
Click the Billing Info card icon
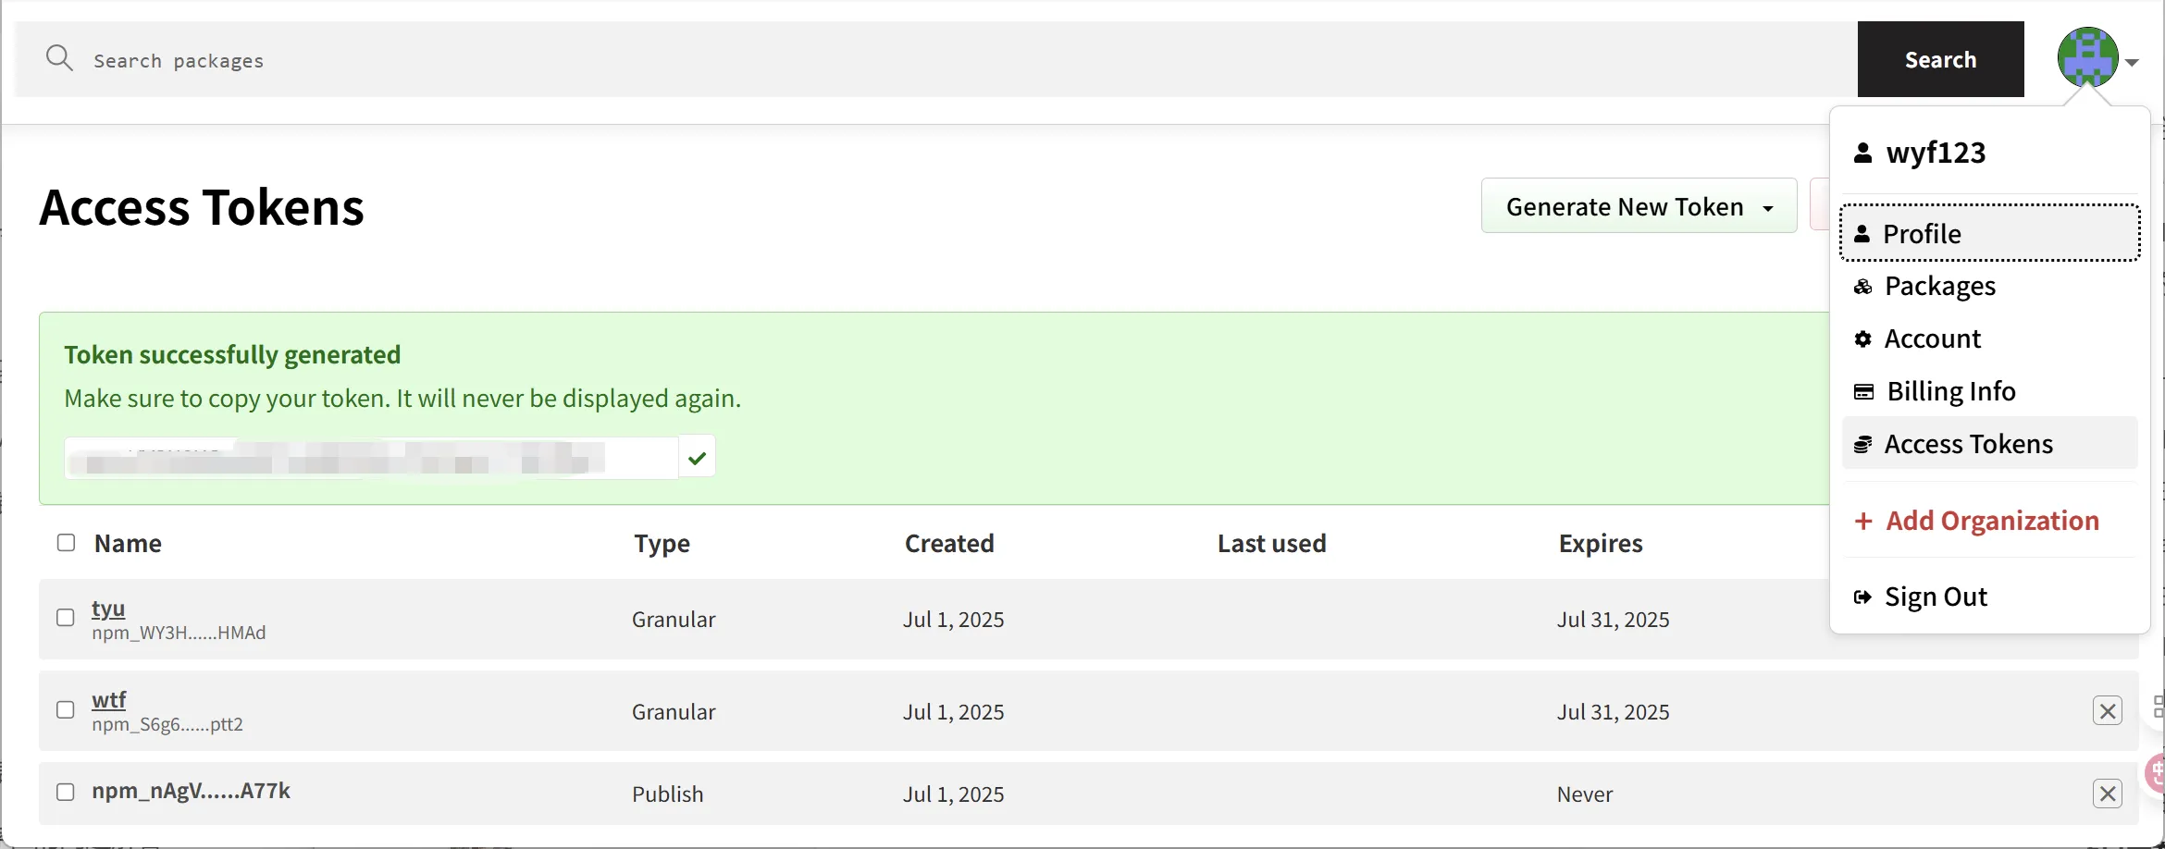point(1863,392)
